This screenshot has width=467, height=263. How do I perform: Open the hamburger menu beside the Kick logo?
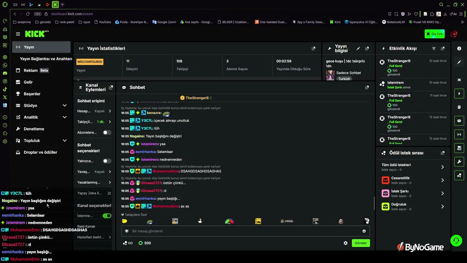click(18, 34)
